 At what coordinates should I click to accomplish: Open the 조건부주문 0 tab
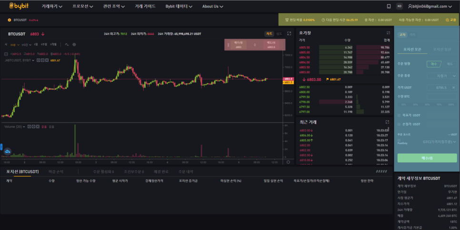click(x=134, y=172)
